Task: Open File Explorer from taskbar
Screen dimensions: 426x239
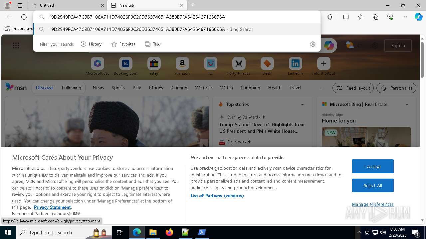Action: [153, 232]
